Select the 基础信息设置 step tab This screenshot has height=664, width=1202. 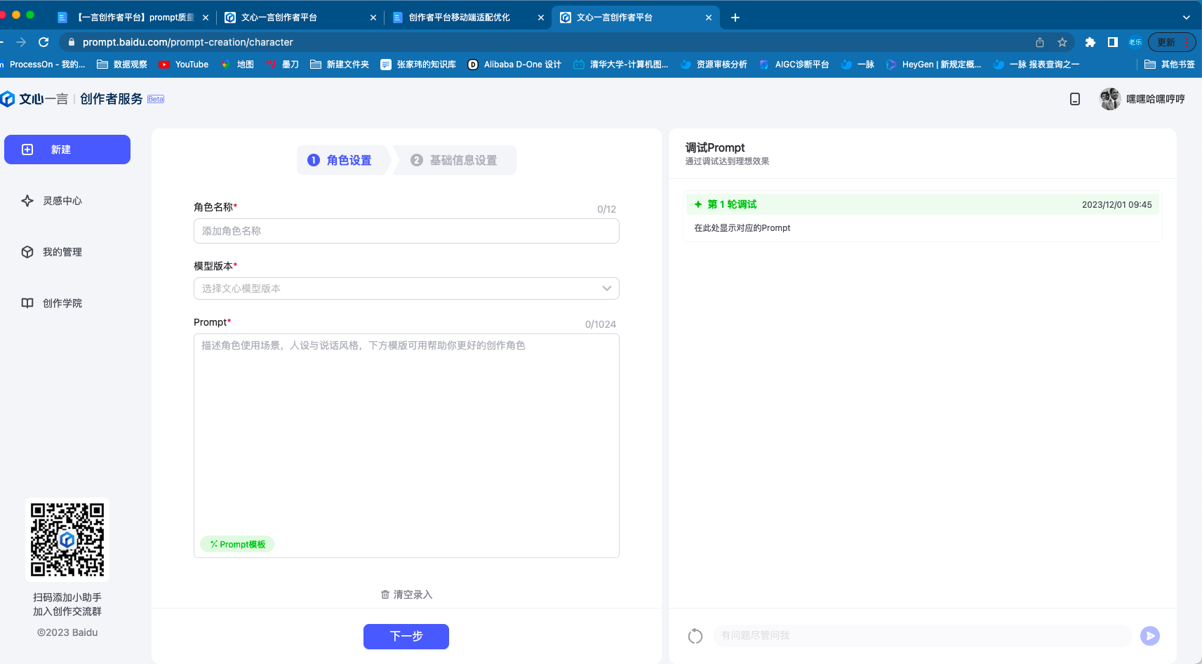pyautogui.click(x=455, y=160)
